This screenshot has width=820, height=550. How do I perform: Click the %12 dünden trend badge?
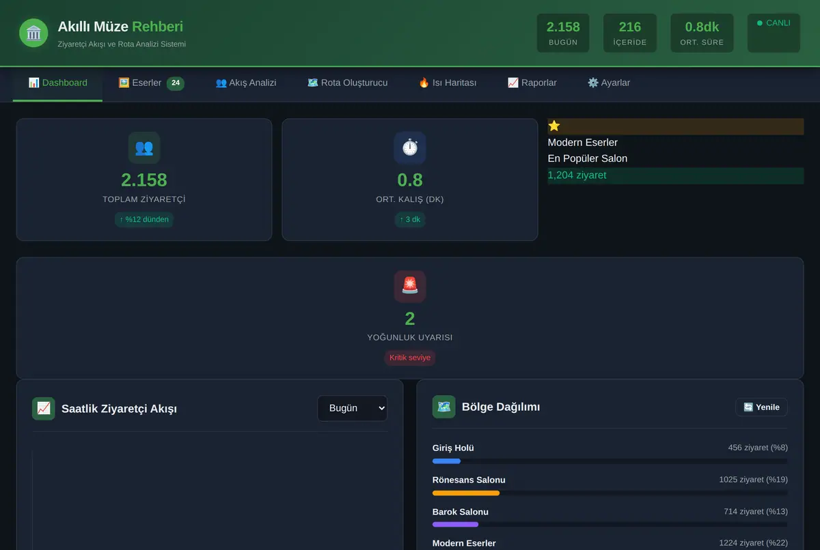(x=144, y=220)
